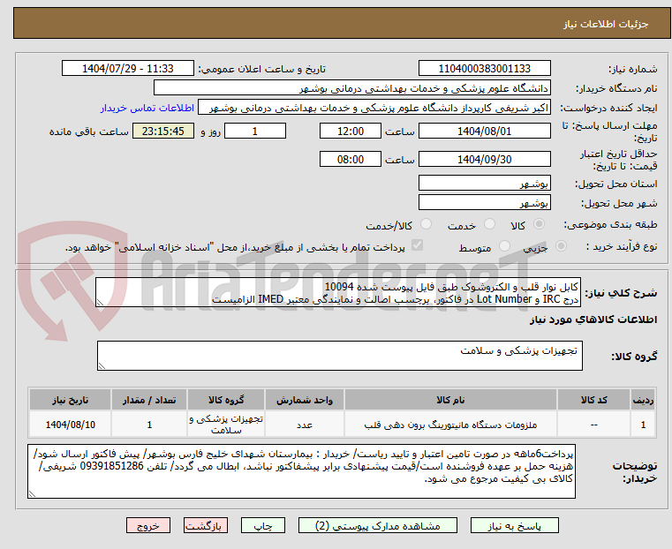Grab the goods group textarea resize handle
Viewport: 672px width, 549px height.
[x=102, y=365]
